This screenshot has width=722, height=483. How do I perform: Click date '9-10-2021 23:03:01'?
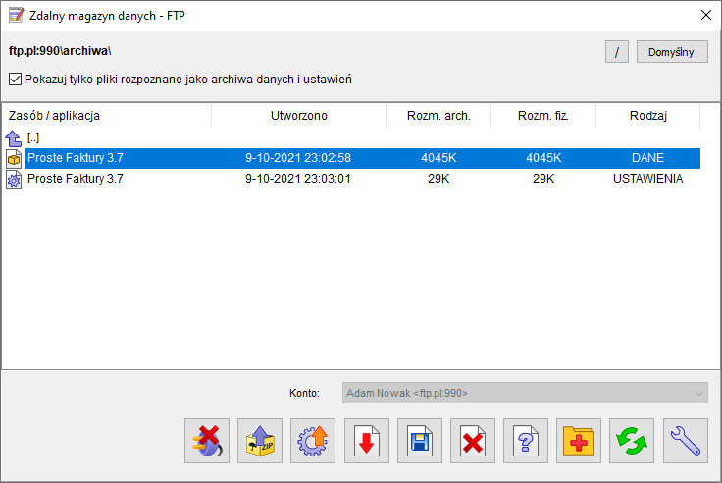(298, 179)
